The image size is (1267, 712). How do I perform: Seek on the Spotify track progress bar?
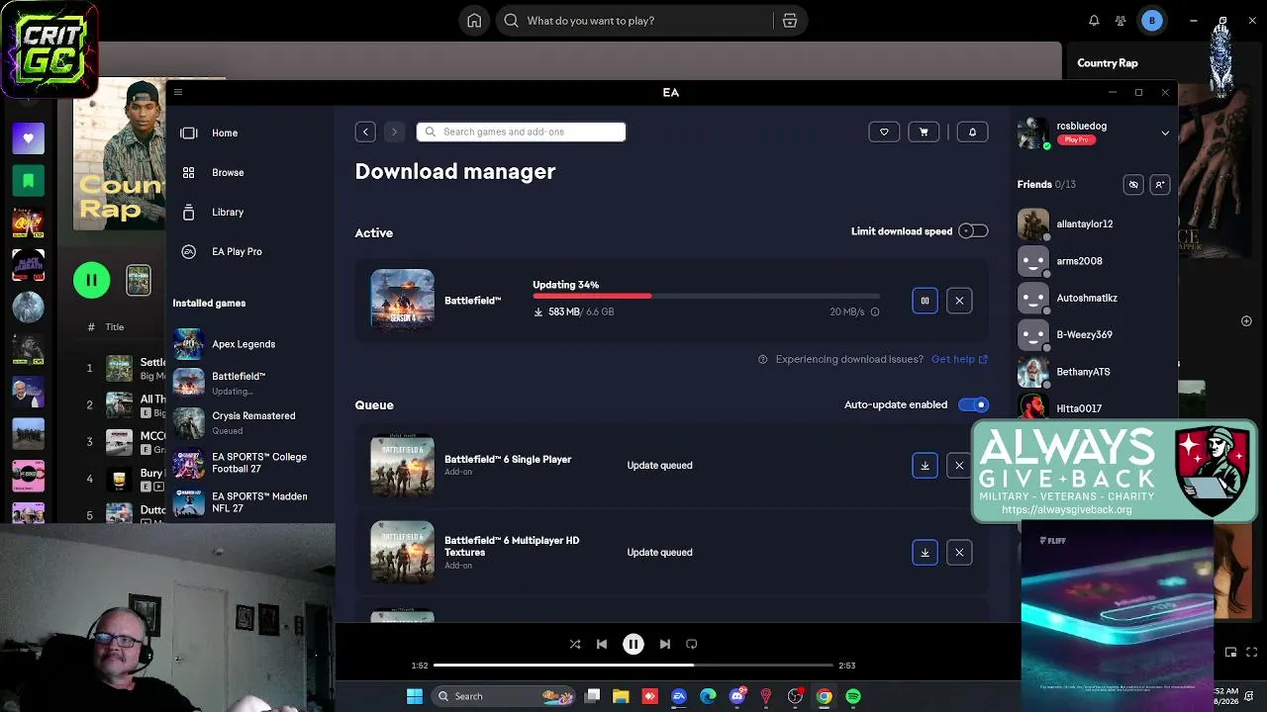click(x=633, y=666)
